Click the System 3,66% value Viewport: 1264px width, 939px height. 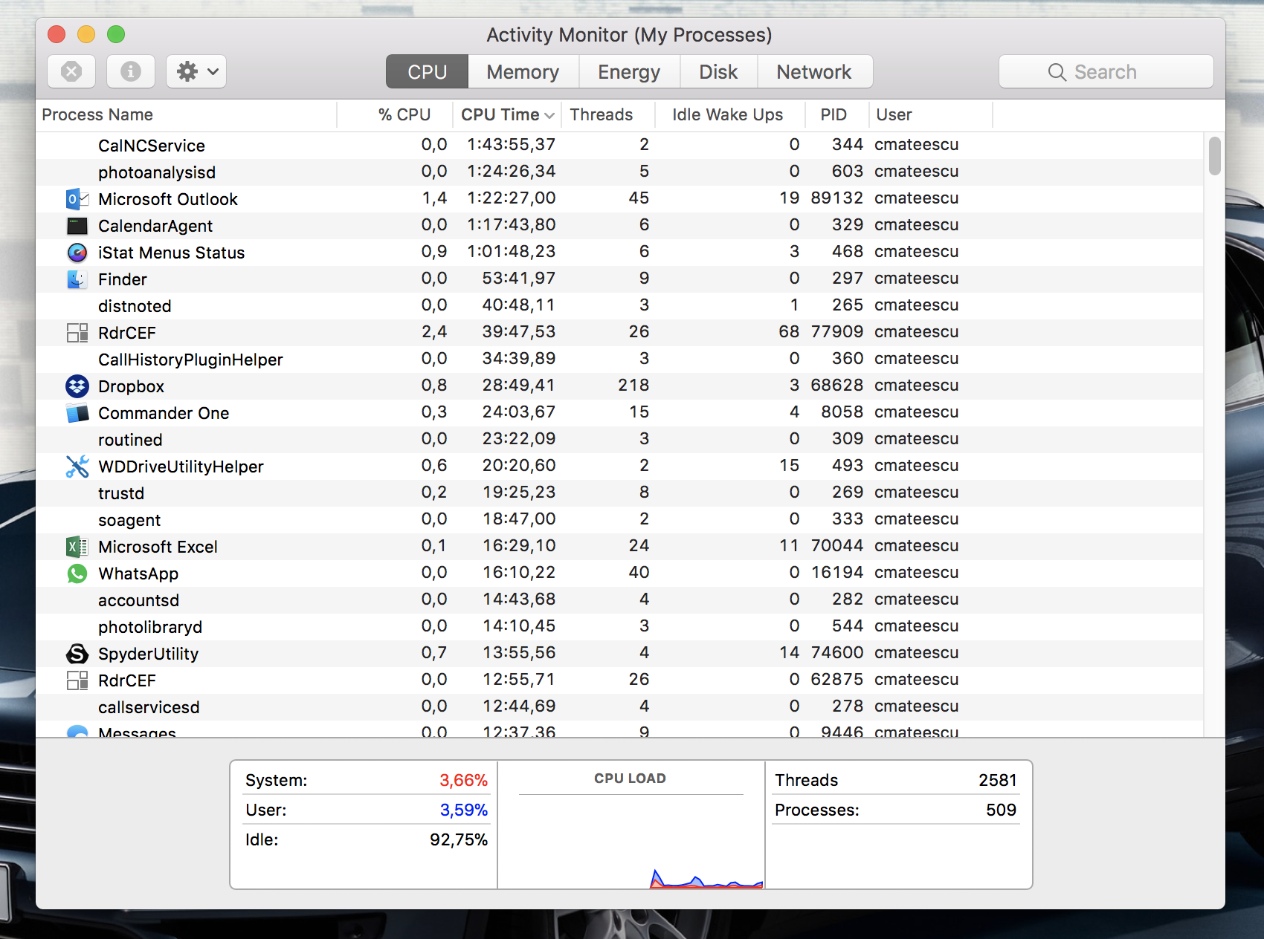[x=463, y=780]
